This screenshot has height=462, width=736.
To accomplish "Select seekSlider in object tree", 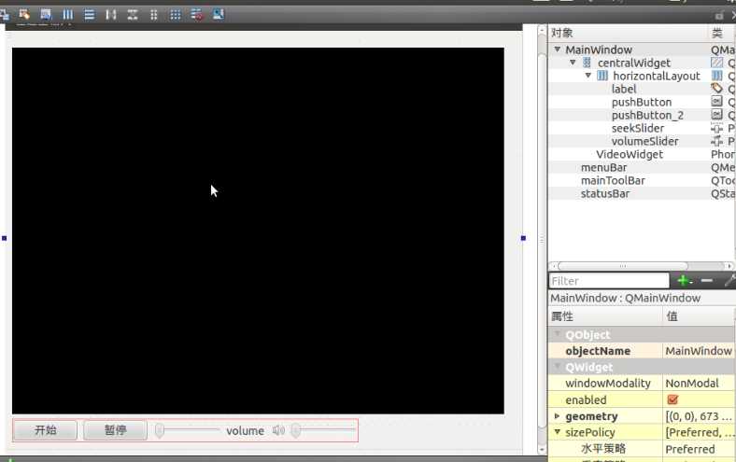I will (x=637, y=128).
